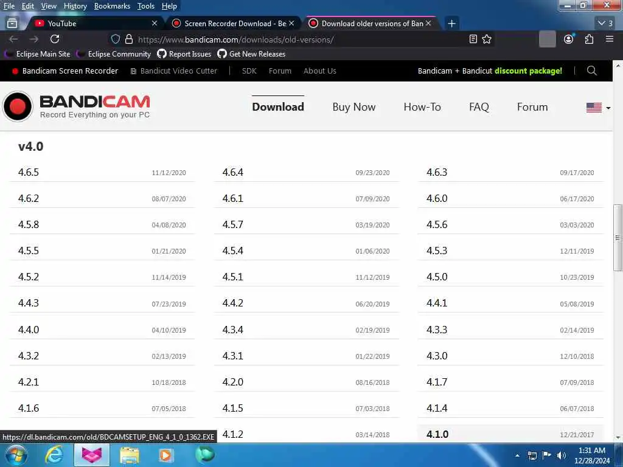Open FAQ navigation item
This screenshot has width=623, height=467.
[x=479, y=107]
